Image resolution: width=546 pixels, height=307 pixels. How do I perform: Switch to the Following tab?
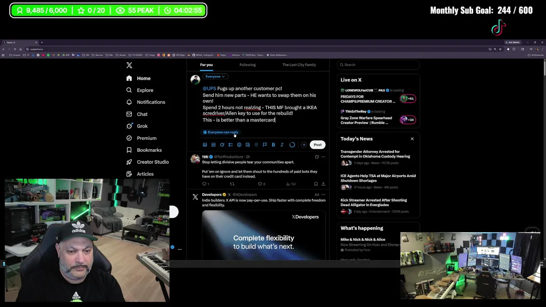pyautogui.click(x=247, y=65)
